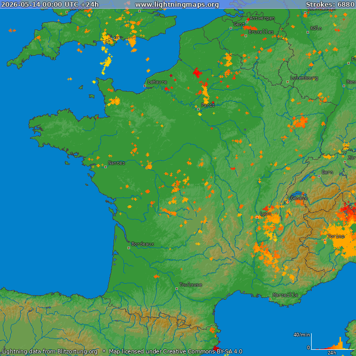
Task: Click the Strokes: 6880 counter
Action: tap(330, 5)
